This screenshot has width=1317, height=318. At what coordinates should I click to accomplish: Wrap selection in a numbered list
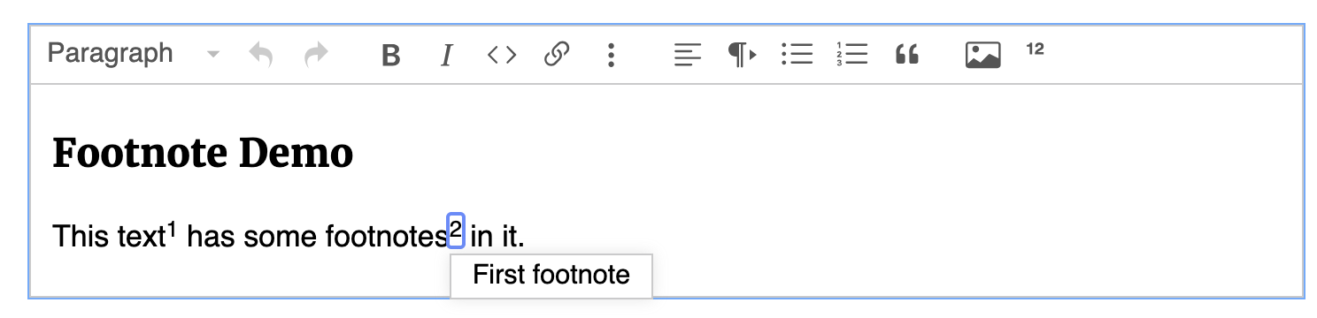point(851,55)
